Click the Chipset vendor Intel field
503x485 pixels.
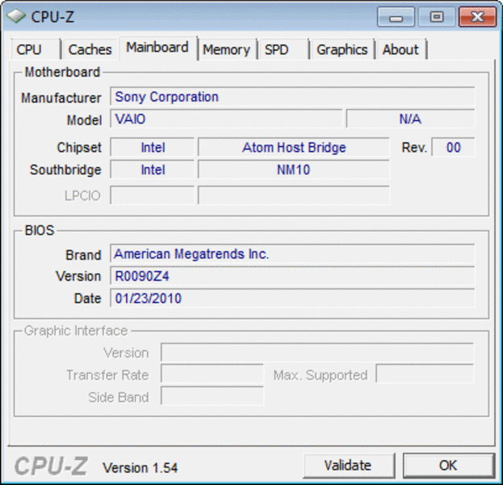point(153,147)
